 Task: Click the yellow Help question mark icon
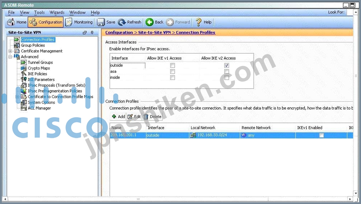point(198,22)
